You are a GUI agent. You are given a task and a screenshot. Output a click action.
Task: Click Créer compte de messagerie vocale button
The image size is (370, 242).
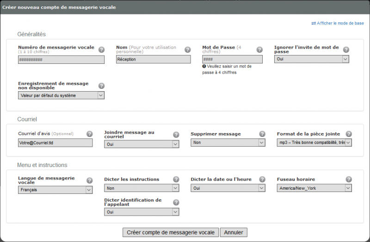(x=171, y=232)
